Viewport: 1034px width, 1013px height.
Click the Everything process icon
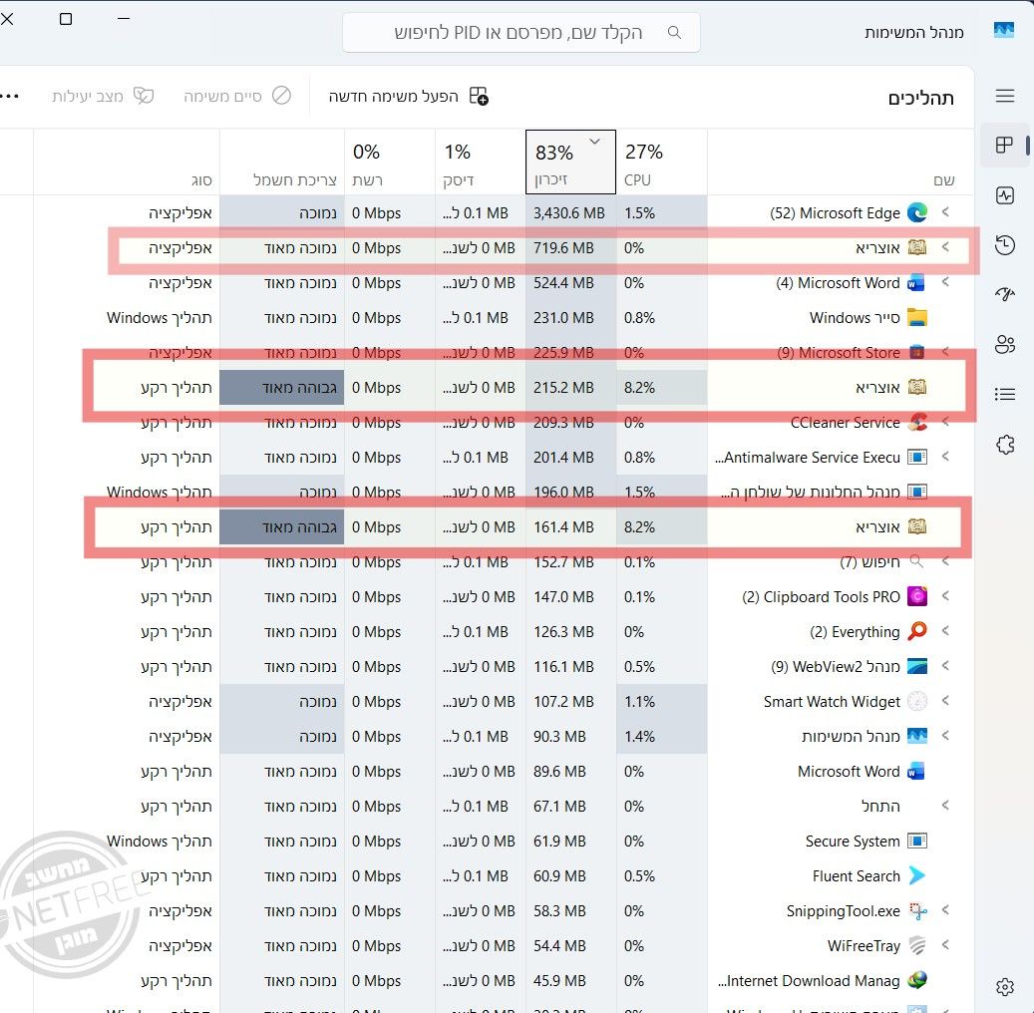pos(917,631)
